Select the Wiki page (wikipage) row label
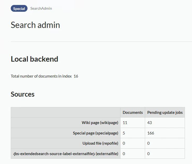192x164 pixels. click(100, 123)
